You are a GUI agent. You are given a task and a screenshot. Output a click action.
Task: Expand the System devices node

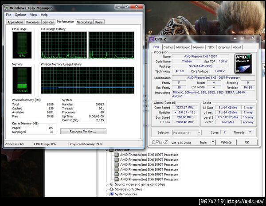(x=107, y=194)
